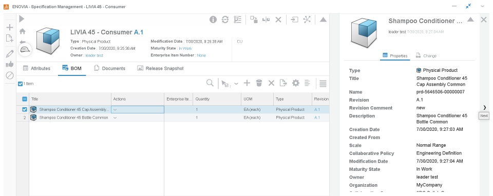Click the LIVIA 45 product cube thumbnail
Image resolution: width=493 pixels, height=196 pixels.
(48, 41)
